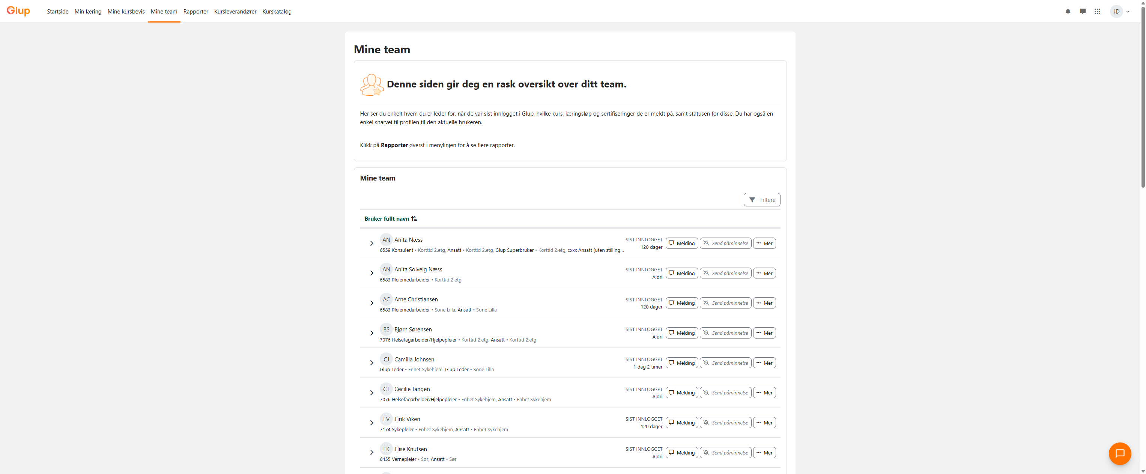The image size is (1146, 474).
Task: Open the Rapporter menu item
Action: pyautogui.click(x=195, y=12)
